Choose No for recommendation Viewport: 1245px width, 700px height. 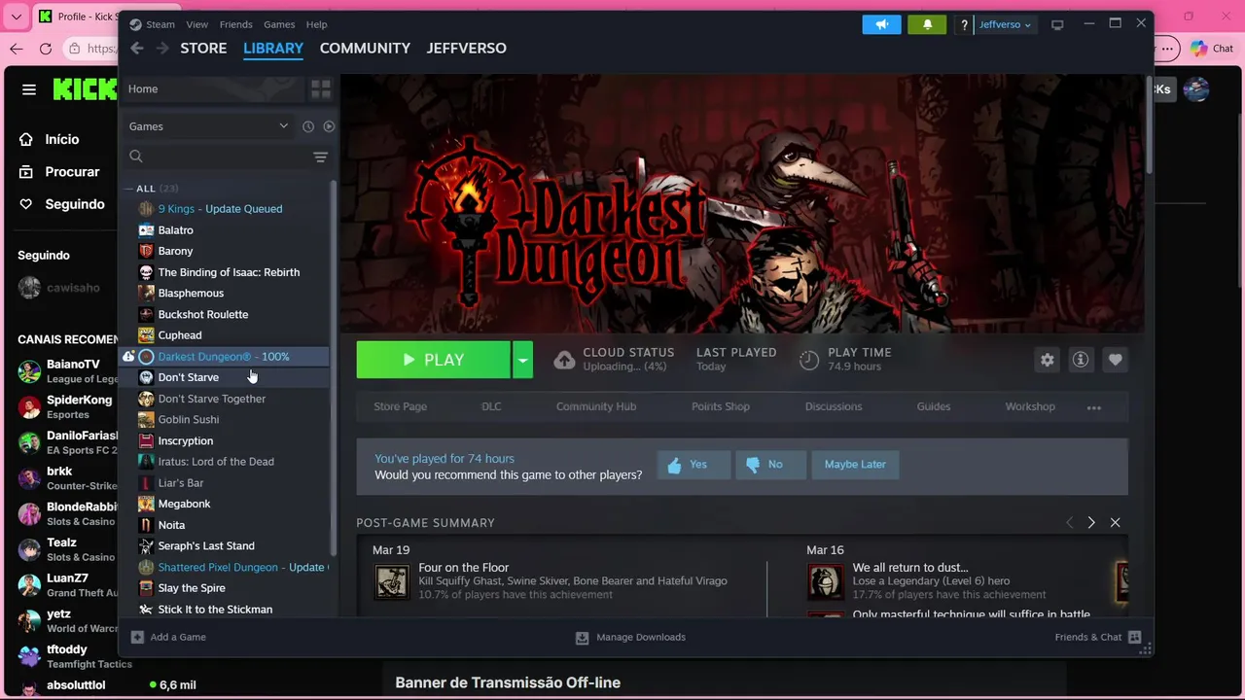769,465
